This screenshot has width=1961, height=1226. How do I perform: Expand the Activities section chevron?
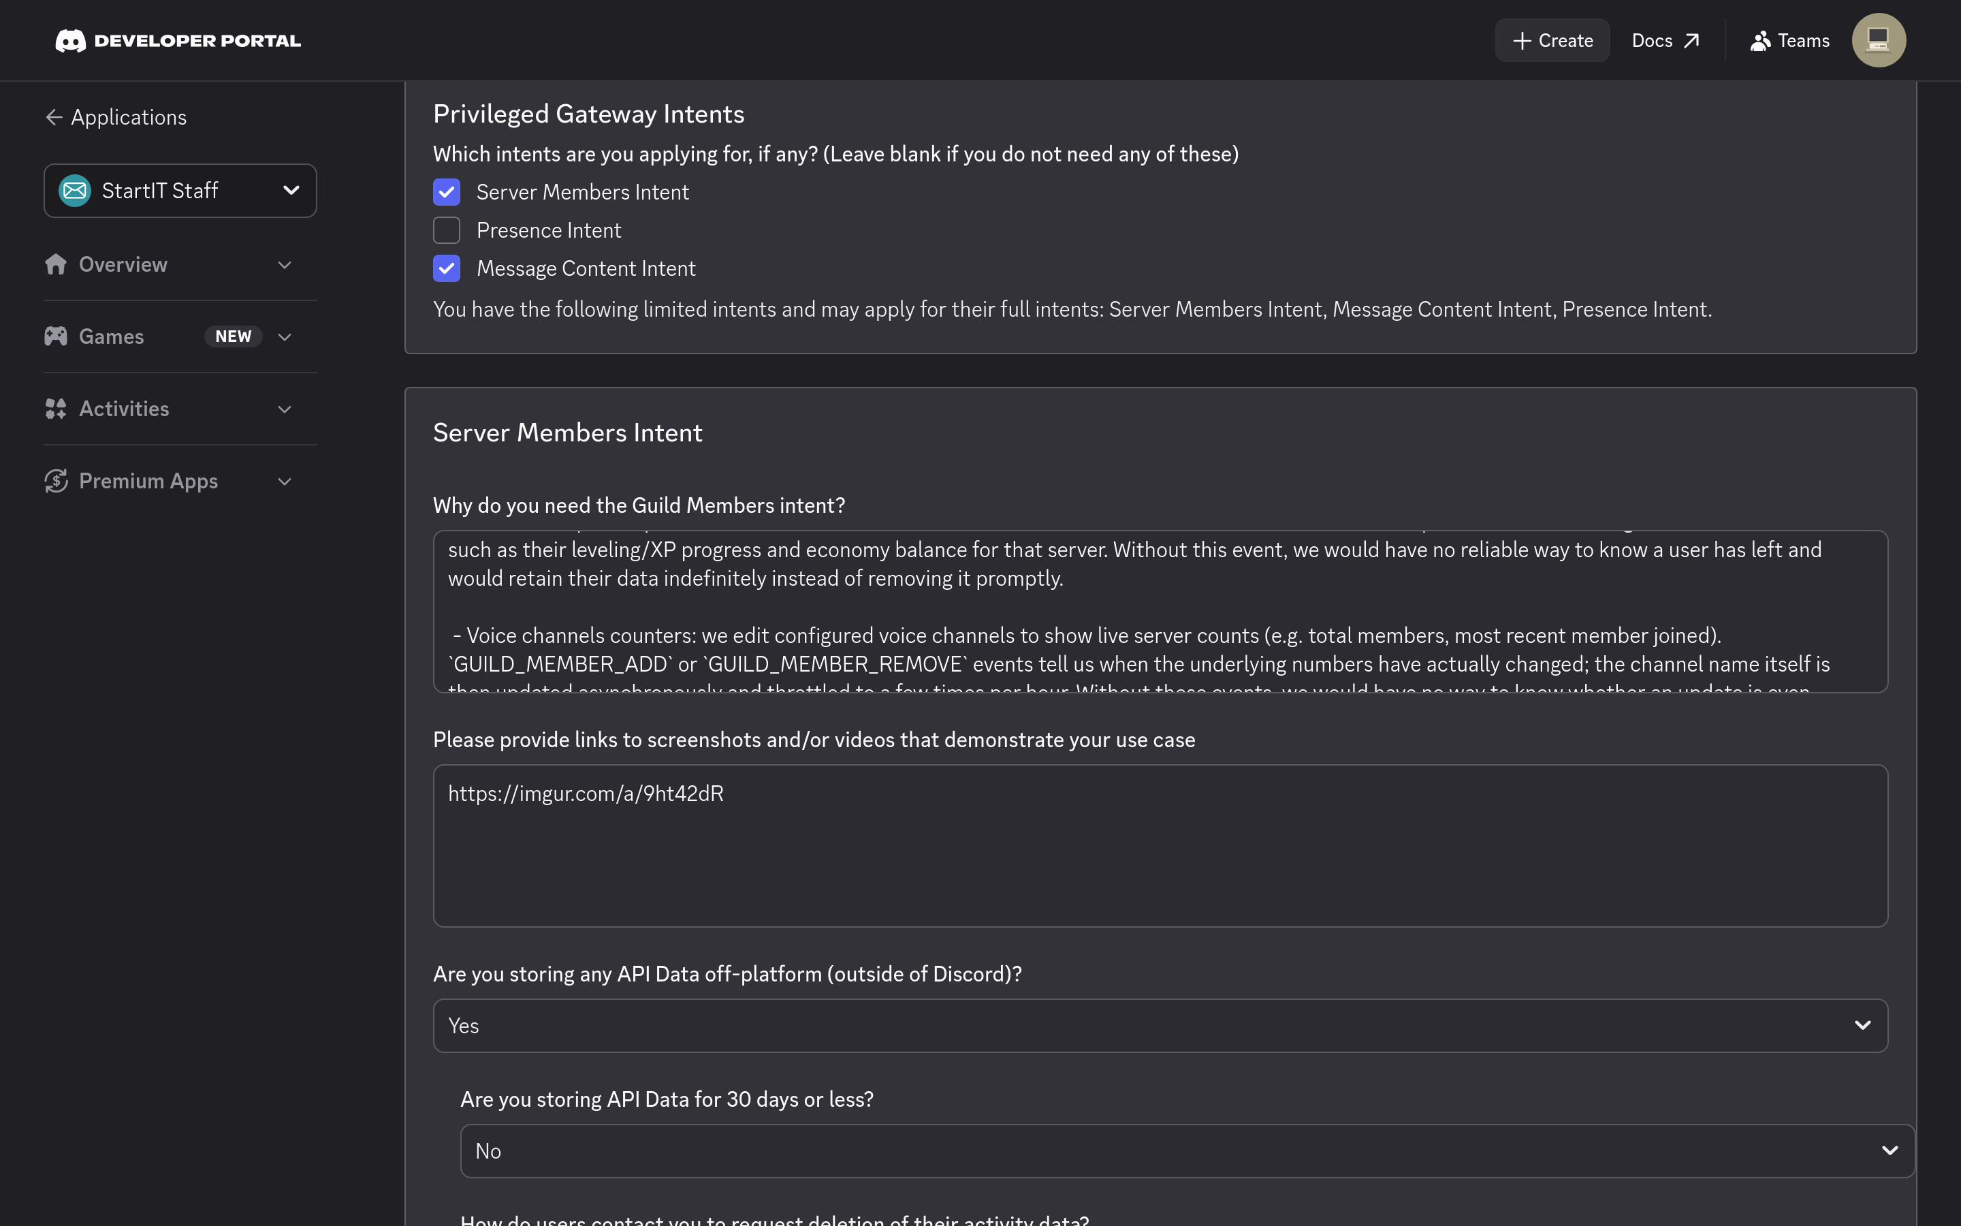(285, 409)
